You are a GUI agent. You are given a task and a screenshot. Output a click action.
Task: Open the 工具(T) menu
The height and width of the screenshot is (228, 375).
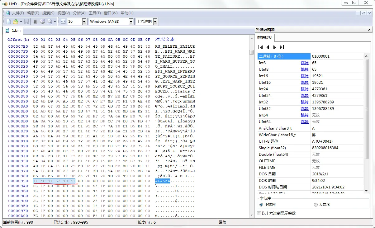point(95,13)
